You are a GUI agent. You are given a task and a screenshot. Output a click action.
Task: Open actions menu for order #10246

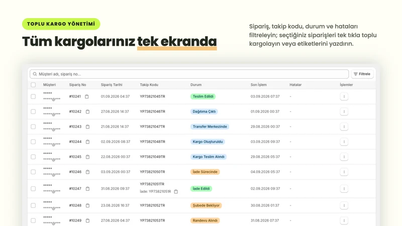pyautogui.click(x=344, y=172)
